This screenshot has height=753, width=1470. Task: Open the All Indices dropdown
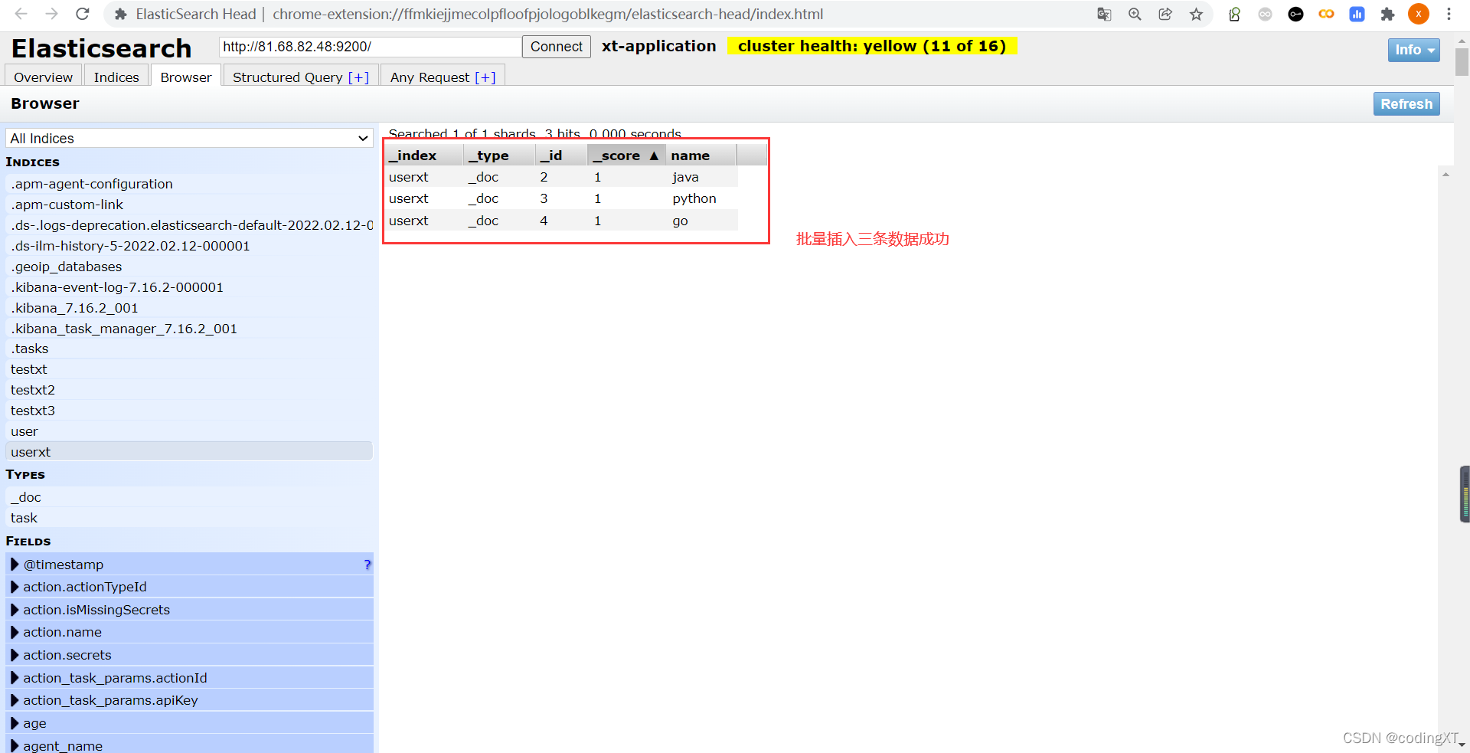click(189, 138)
